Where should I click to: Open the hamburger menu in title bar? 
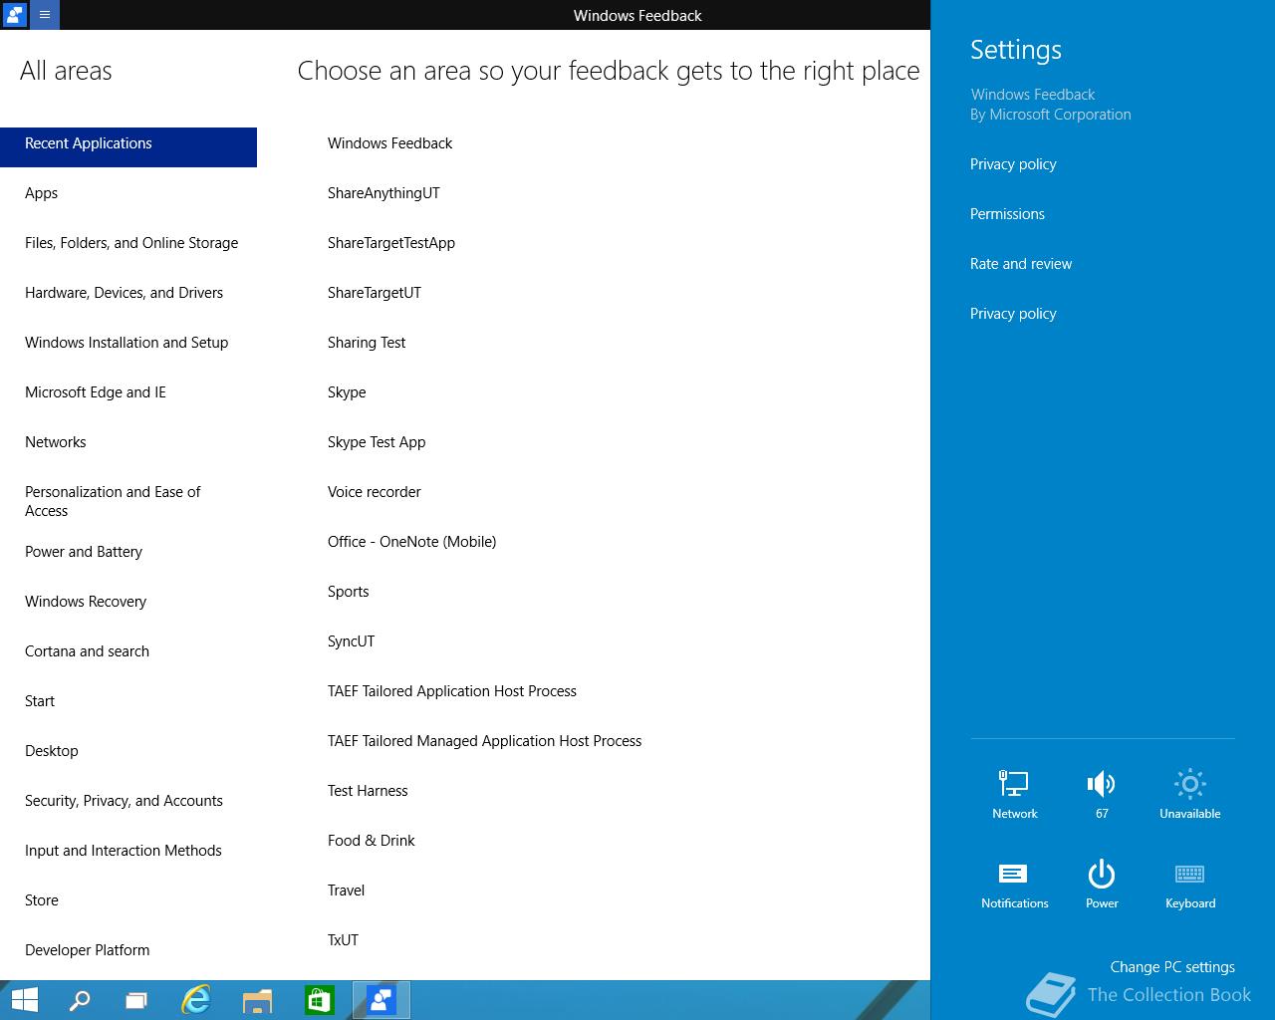tap(45, 15)
